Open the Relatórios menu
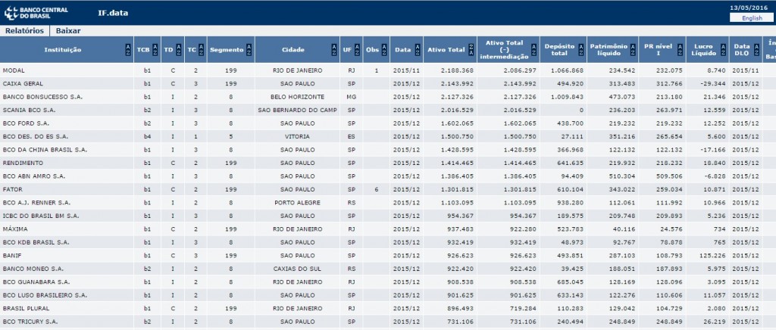Image resolution: width=776 pixels, height=330 pixels. pos(27,30)
